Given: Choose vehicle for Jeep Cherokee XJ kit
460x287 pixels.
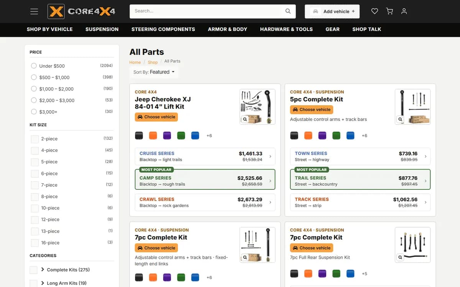Looking at the screenshot, I should 156,117.
